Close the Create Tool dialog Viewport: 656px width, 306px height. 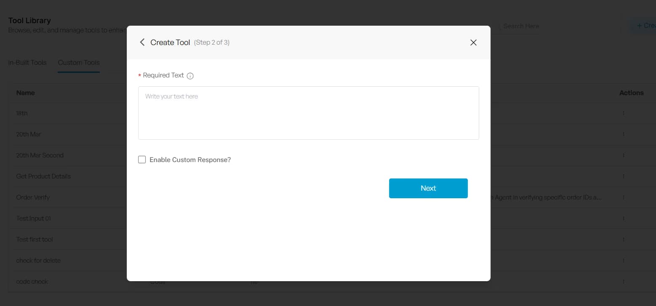click(x=473, y=43)
